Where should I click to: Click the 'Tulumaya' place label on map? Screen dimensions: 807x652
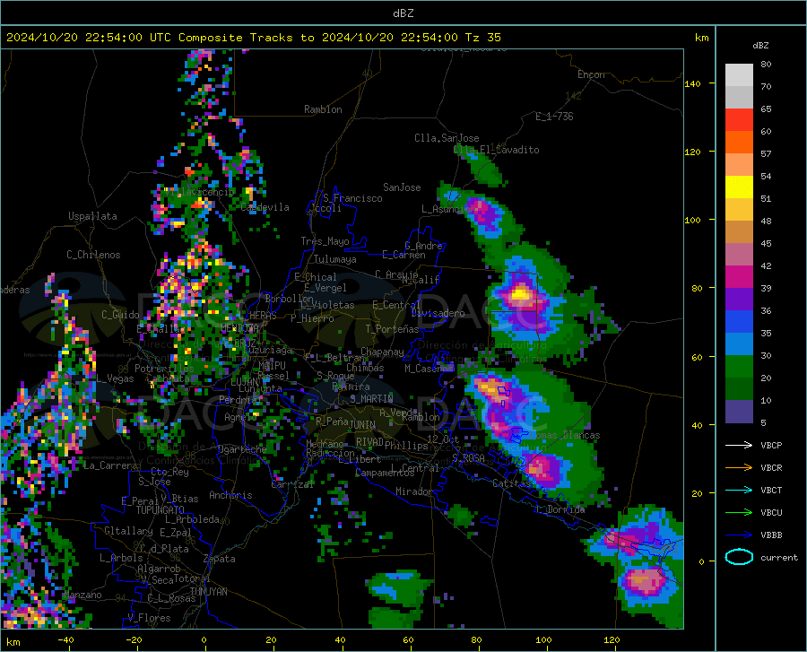pyautogui.click(x=335, y=259)
